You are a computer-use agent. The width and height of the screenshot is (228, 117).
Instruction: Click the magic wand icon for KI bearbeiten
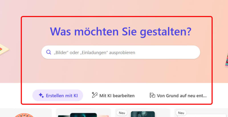coord(94,95)
